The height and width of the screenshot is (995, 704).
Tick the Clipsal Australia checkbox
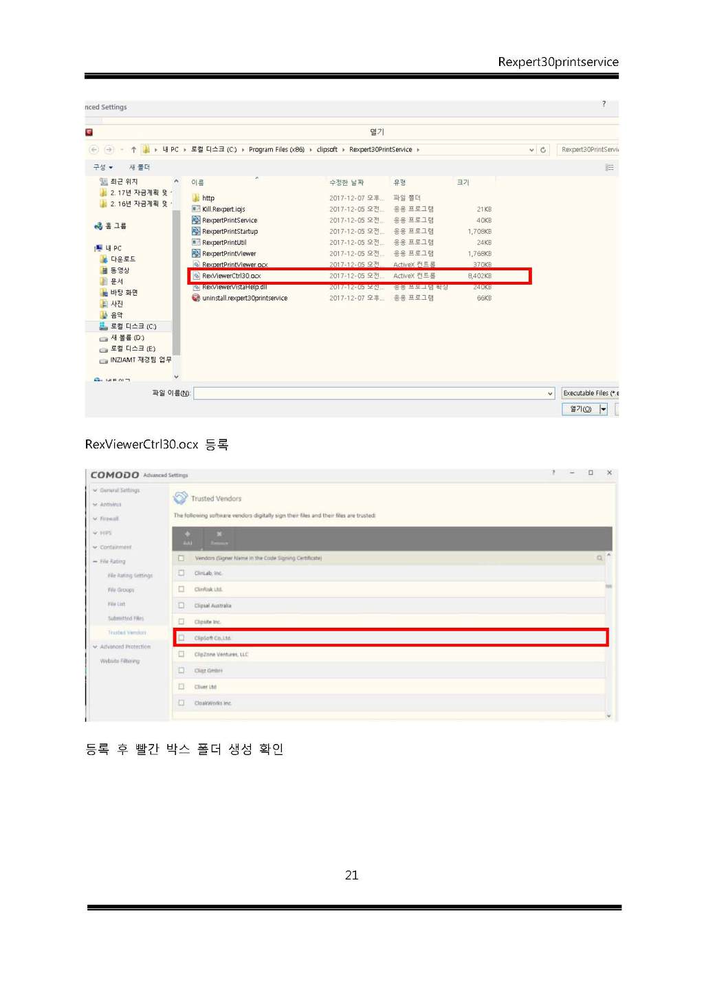181,605
